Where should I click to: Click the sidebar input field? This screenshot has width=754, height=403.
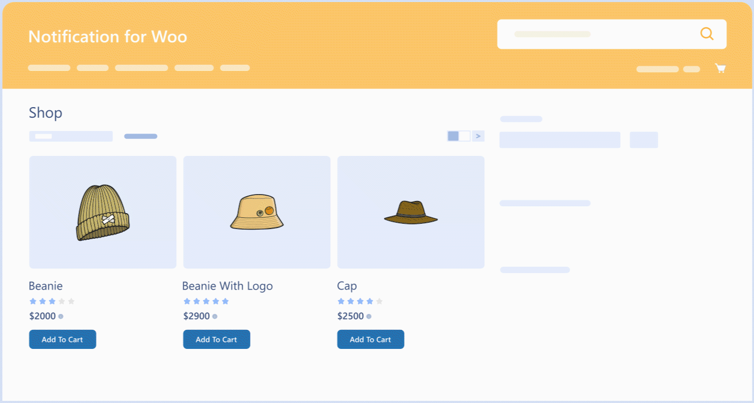[560, 140]
